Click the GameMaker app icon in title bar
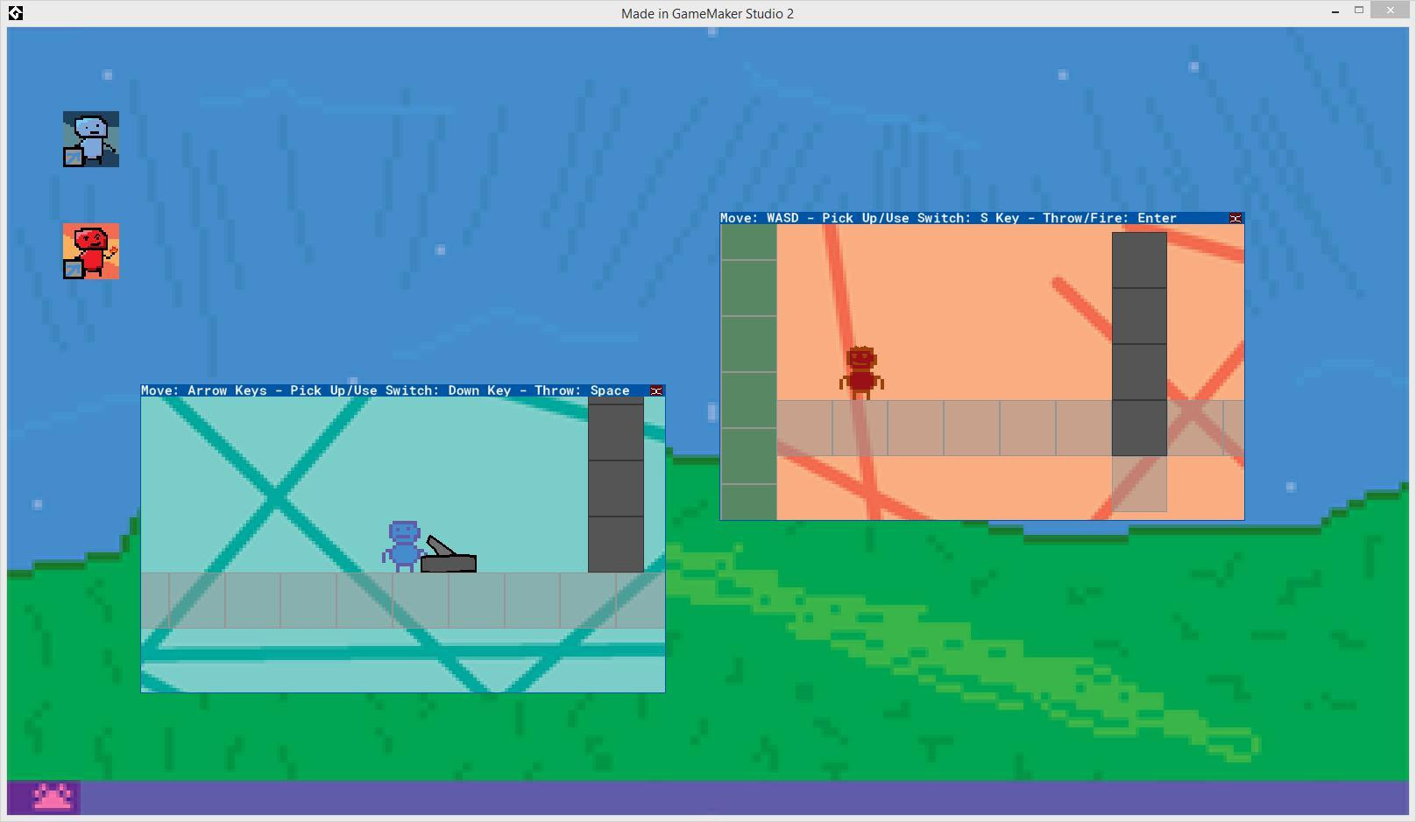The width and height of the screenshot is (1416, 822). click(15, 13)
